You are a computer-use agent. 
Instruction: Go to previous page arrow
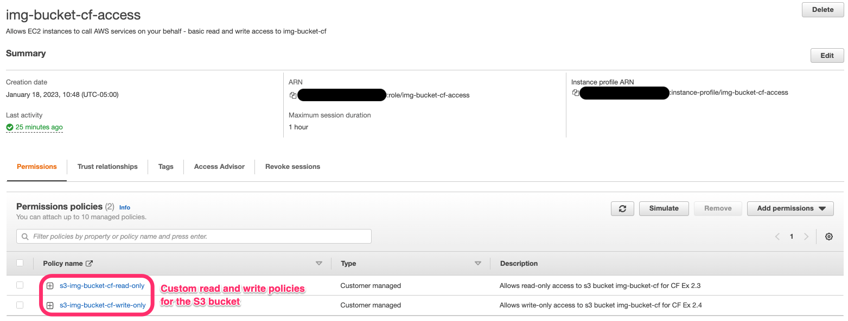point(777,237)
